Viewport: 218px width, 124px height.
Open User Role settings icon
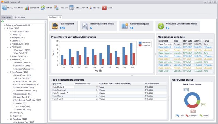click(x=91, y=8)
